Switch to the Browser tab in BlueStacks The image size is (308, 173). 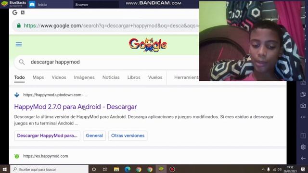coord(96,4)
